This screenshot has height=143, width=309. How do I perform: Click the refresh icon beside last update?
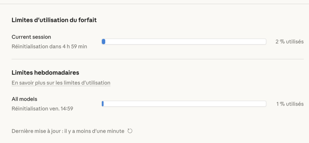[x=130, y=131]
